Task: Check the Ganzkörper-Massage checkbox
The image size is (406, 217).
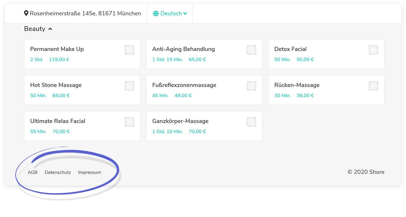Action: (251, 122)
